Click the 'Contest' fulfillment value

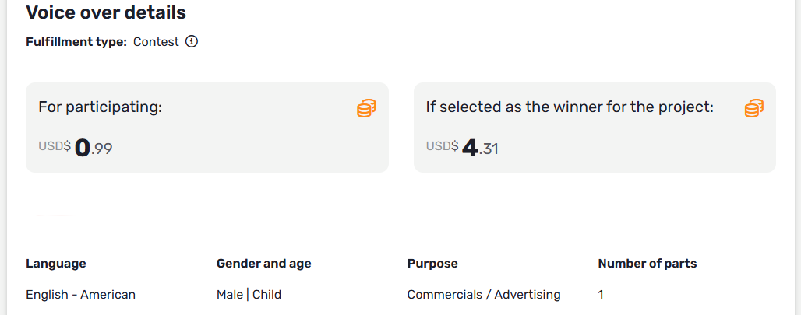point(156,42)
